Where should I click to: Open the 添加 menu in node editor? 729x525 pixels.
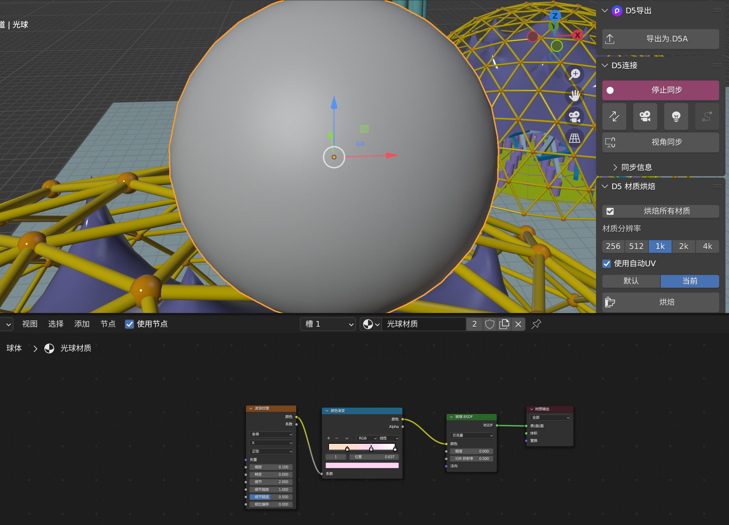(82, 324)
